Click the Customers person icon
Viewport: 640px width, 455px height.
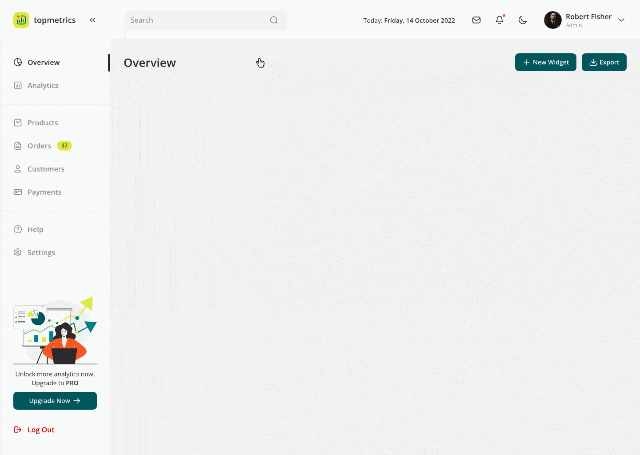click(x=18, y=169)
